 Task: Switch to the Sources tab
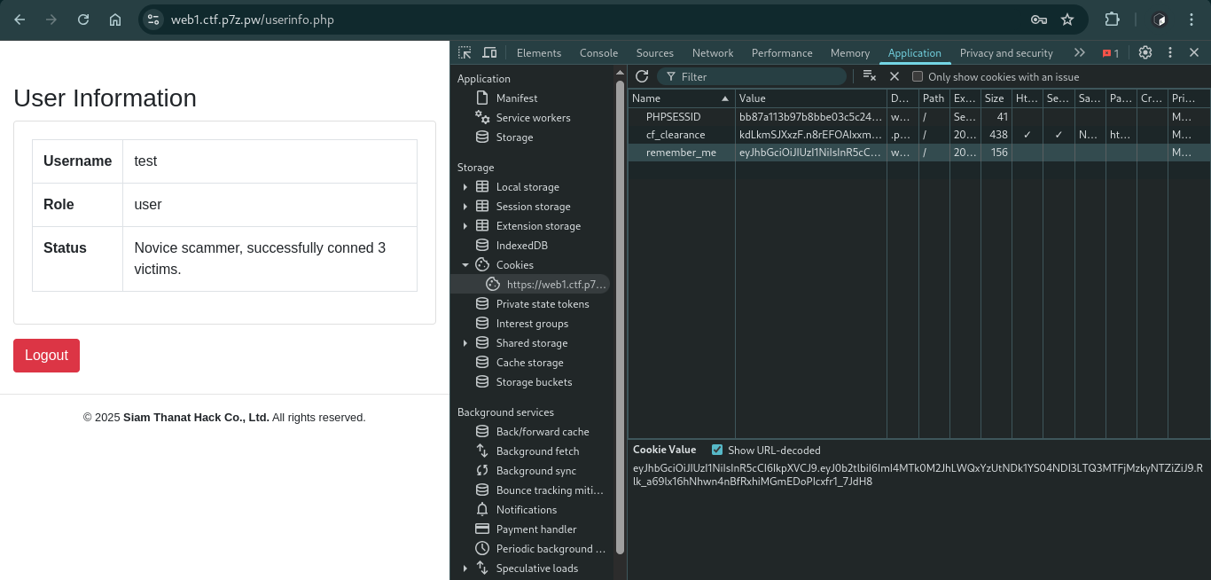655,53
